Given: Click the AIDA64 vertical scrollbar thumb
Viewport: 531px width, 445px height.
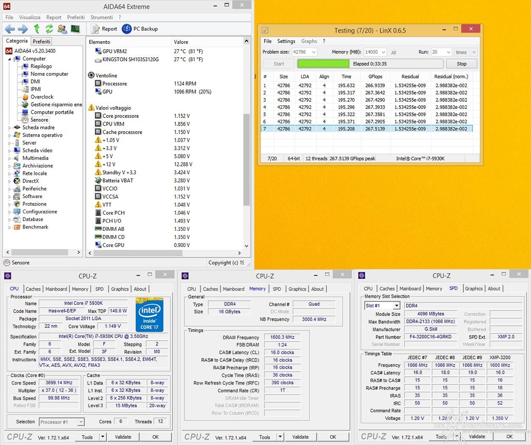Looking at the screenshot, I should (246, 160).
